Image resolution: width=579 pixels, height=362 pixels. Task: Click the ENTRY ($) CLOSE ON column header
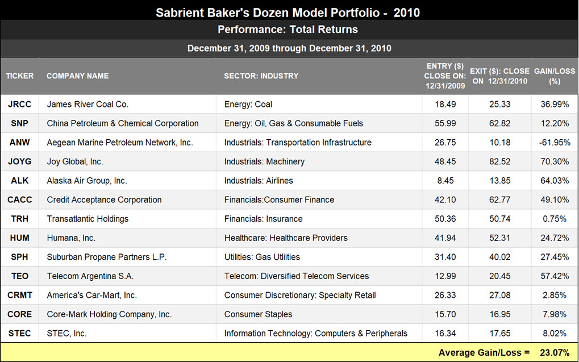[445, 76]
